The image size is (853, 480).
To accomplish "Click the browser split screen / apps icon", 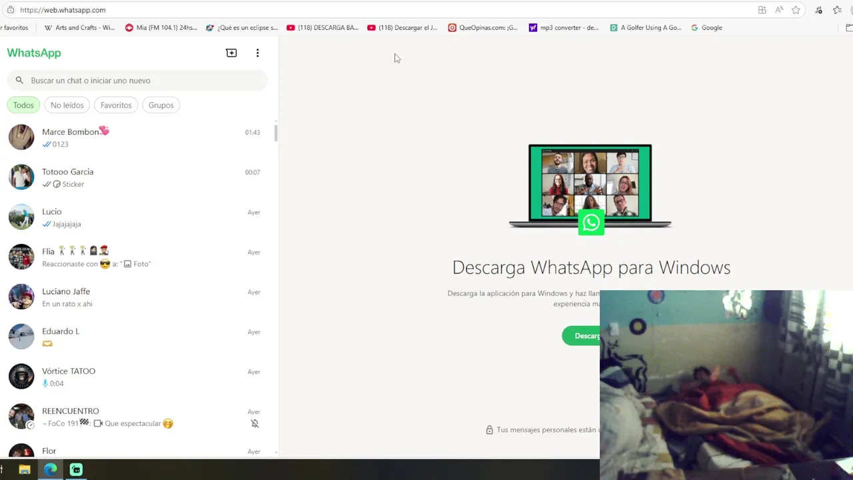I will [x=762, y=10].
